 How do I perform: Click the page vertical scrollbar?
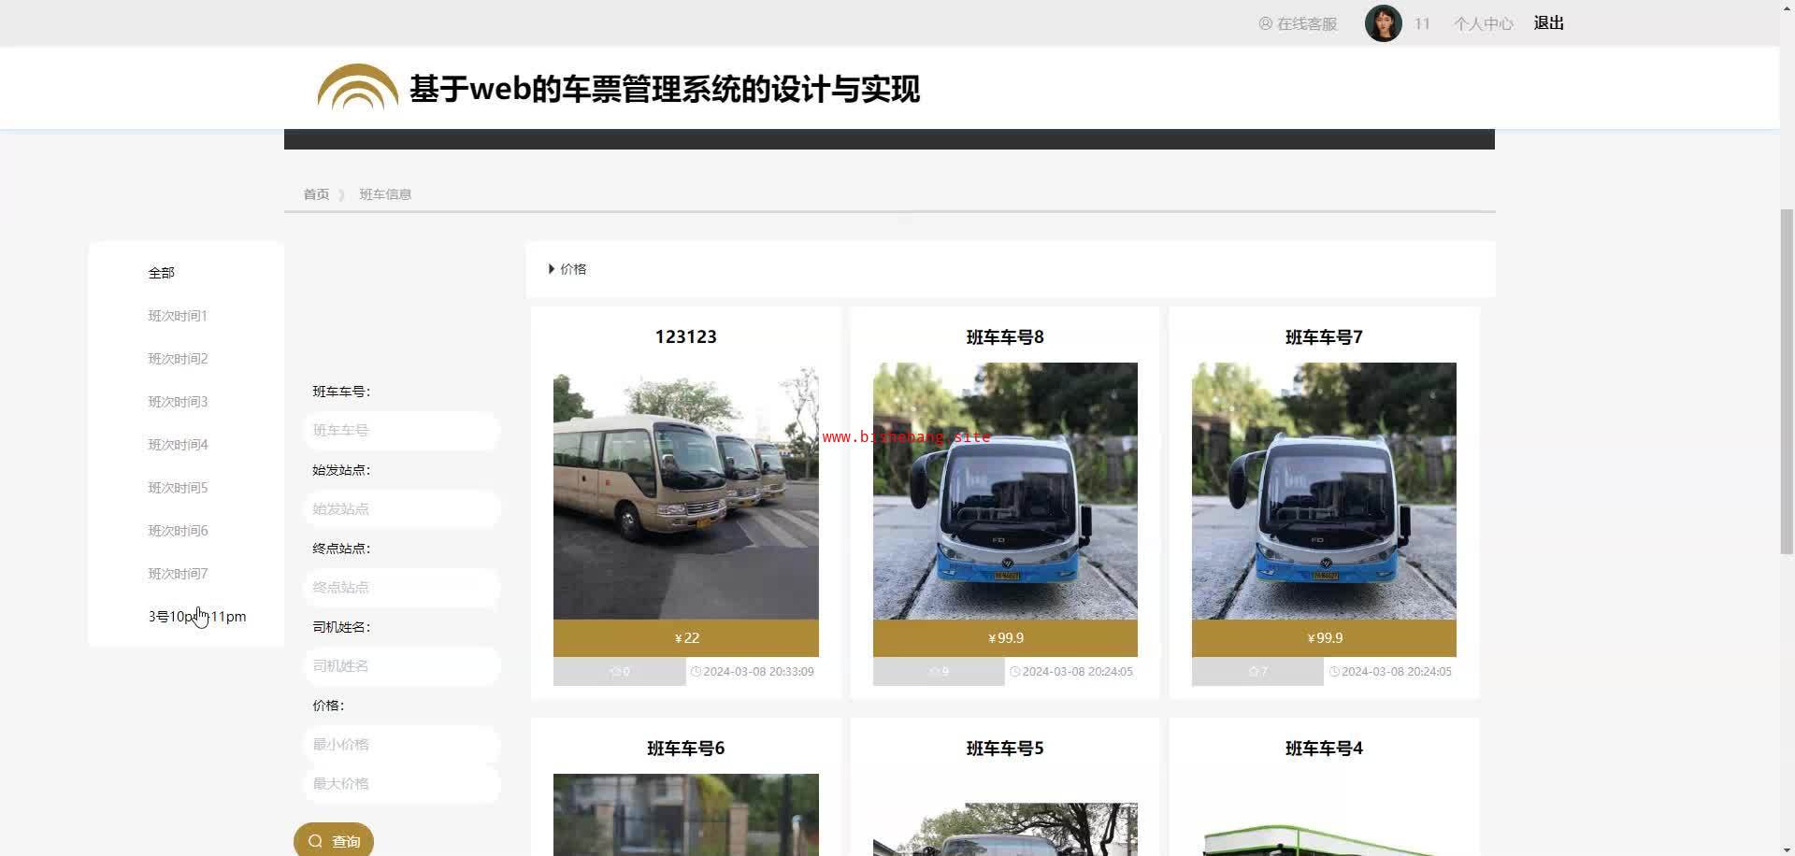1787,381
